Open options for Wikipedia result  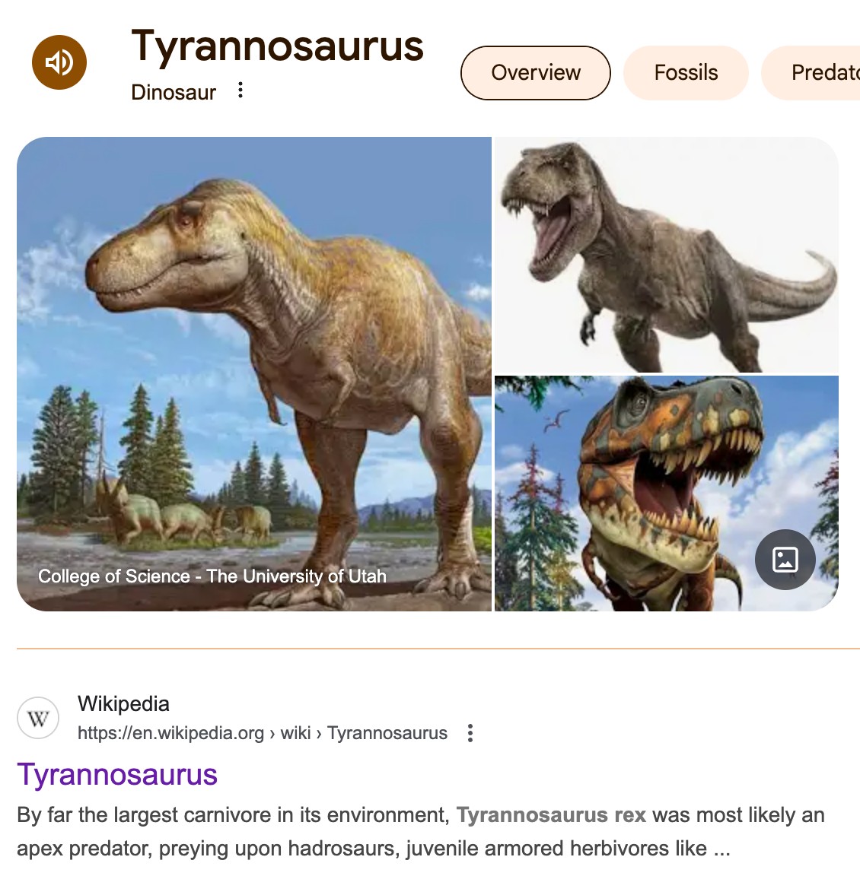pyautogui.click(x=470, y=733)
